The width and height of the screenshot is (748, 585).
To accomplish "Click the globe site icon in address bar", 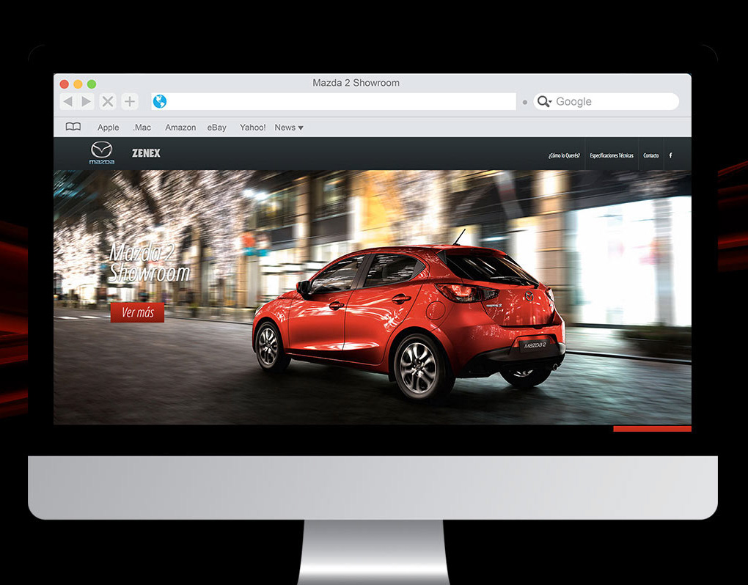I will [x=159, y=102].
